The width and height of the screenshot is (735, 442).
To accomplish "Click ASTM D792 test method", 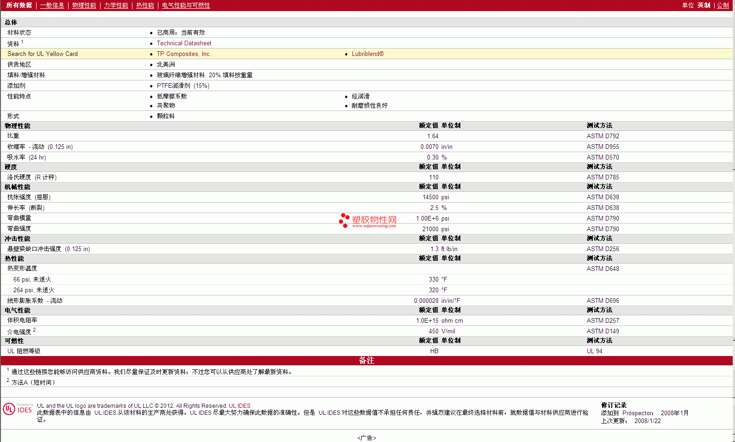I will 603,136.
